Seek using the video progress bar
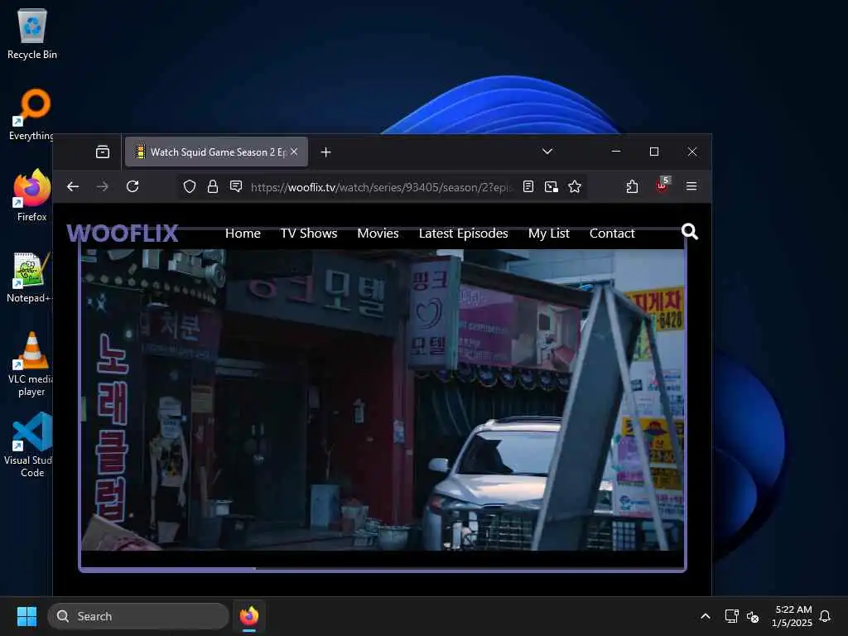 click(x=383, y=568)
